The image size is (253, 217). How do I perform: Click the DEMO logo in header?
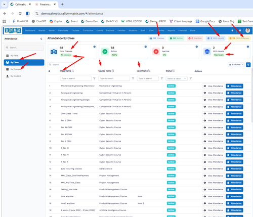(13, 30)
